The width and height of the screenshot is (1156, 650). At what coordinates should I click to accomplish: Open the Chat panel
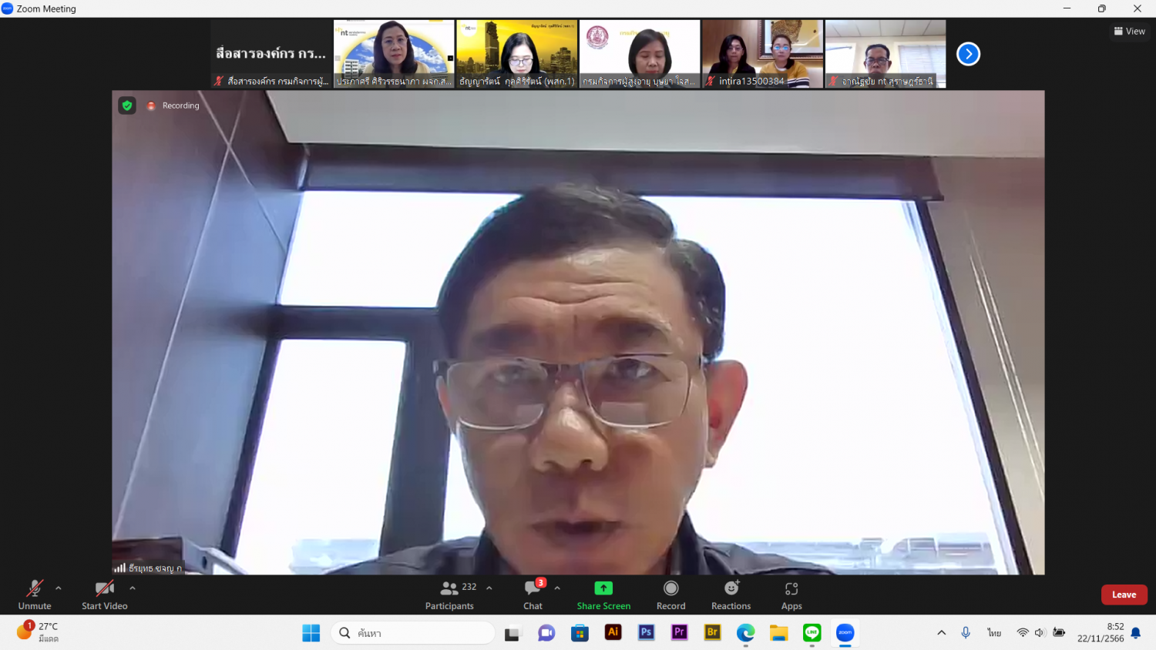[533, 595]
